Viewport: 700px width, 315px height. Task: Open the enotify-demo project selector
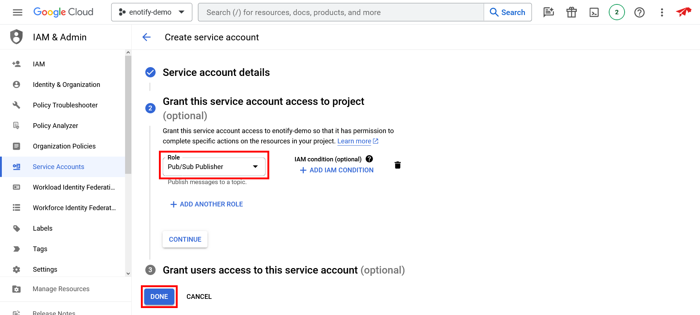(152, 12)
